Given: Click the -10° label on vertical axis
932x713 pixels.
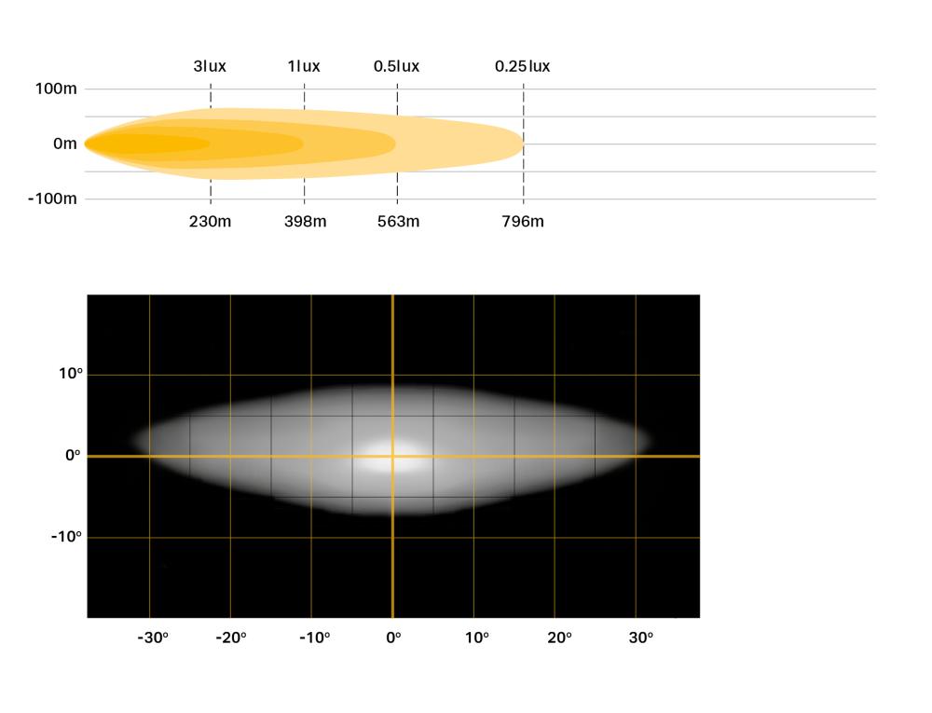Looking at the screenshot, I should click(x=66, y=537).
